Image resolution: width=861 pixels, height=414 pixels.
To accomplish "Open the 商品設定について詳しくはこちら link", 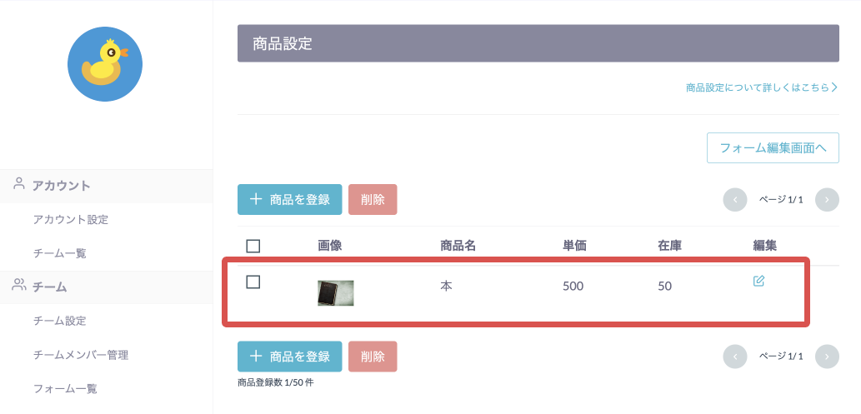I will click(x=762, y=87).
